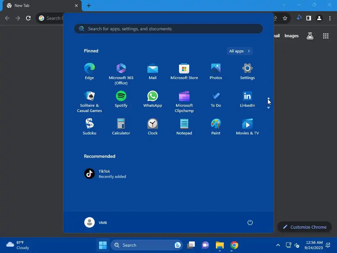Click the taskbar Search box

[x=146, y=245]
